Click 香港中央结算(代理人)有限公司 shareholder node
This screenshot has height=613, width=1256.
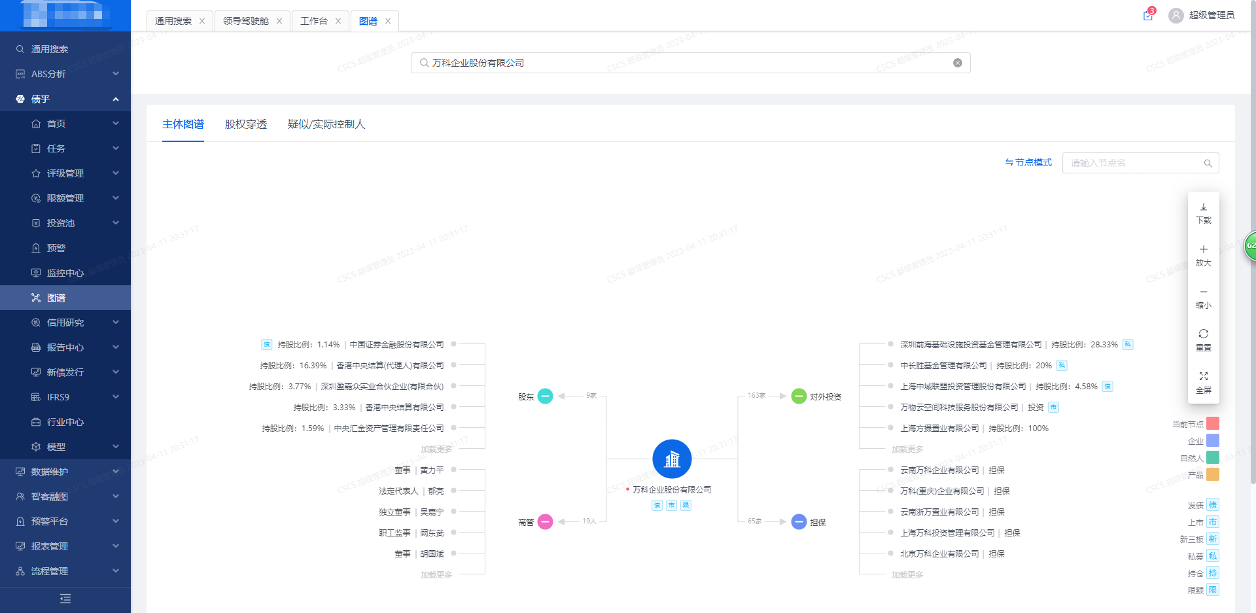point(390,365)
